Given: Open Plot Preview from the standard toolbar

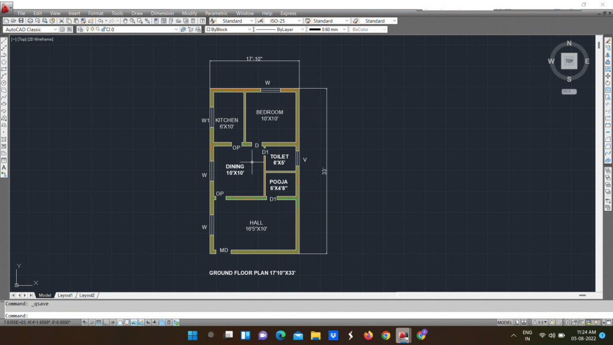Looking at the screenshot, I should coord(38,21).
